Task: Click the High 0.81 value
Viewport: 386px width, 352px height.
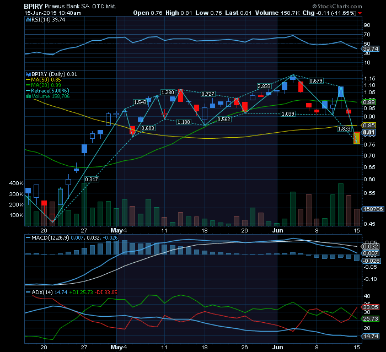Action: click(x=179, y=13)
